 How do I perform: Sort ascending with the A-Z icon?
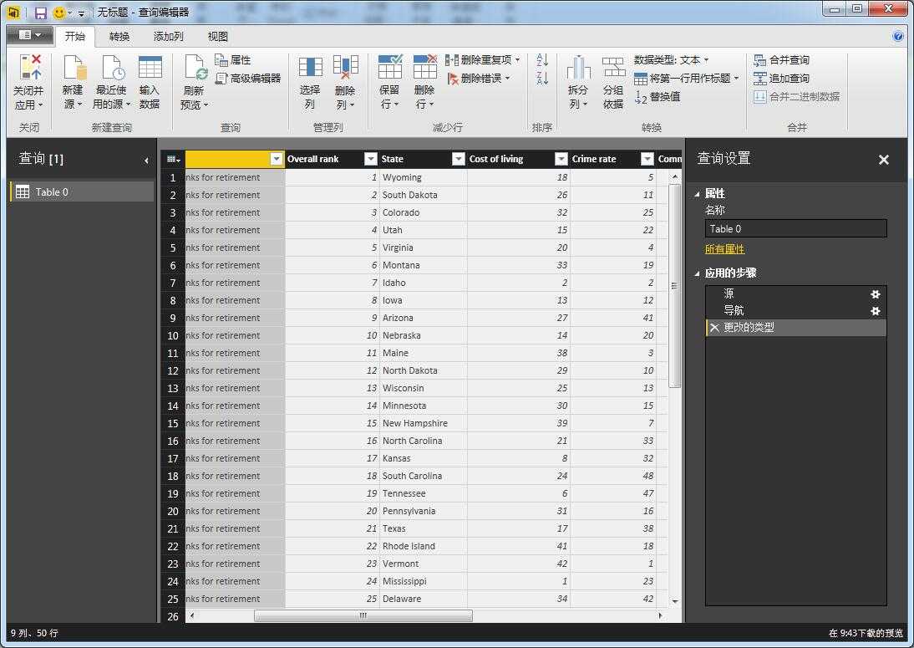click(542, 60)
